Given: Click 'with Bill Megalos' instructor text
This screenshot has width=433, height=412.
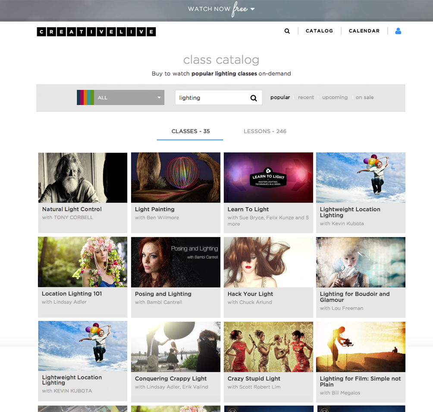Looking at the screenshot, I should click(x=340, y=393).
